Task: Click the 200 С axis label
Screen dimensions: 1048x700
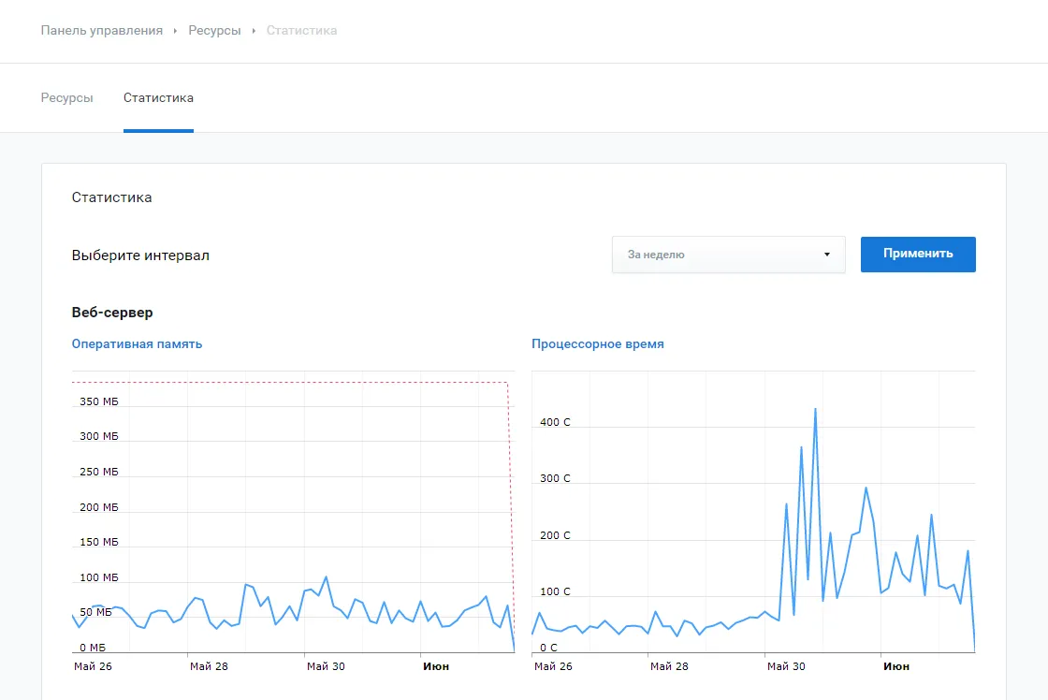Action: 556,535
